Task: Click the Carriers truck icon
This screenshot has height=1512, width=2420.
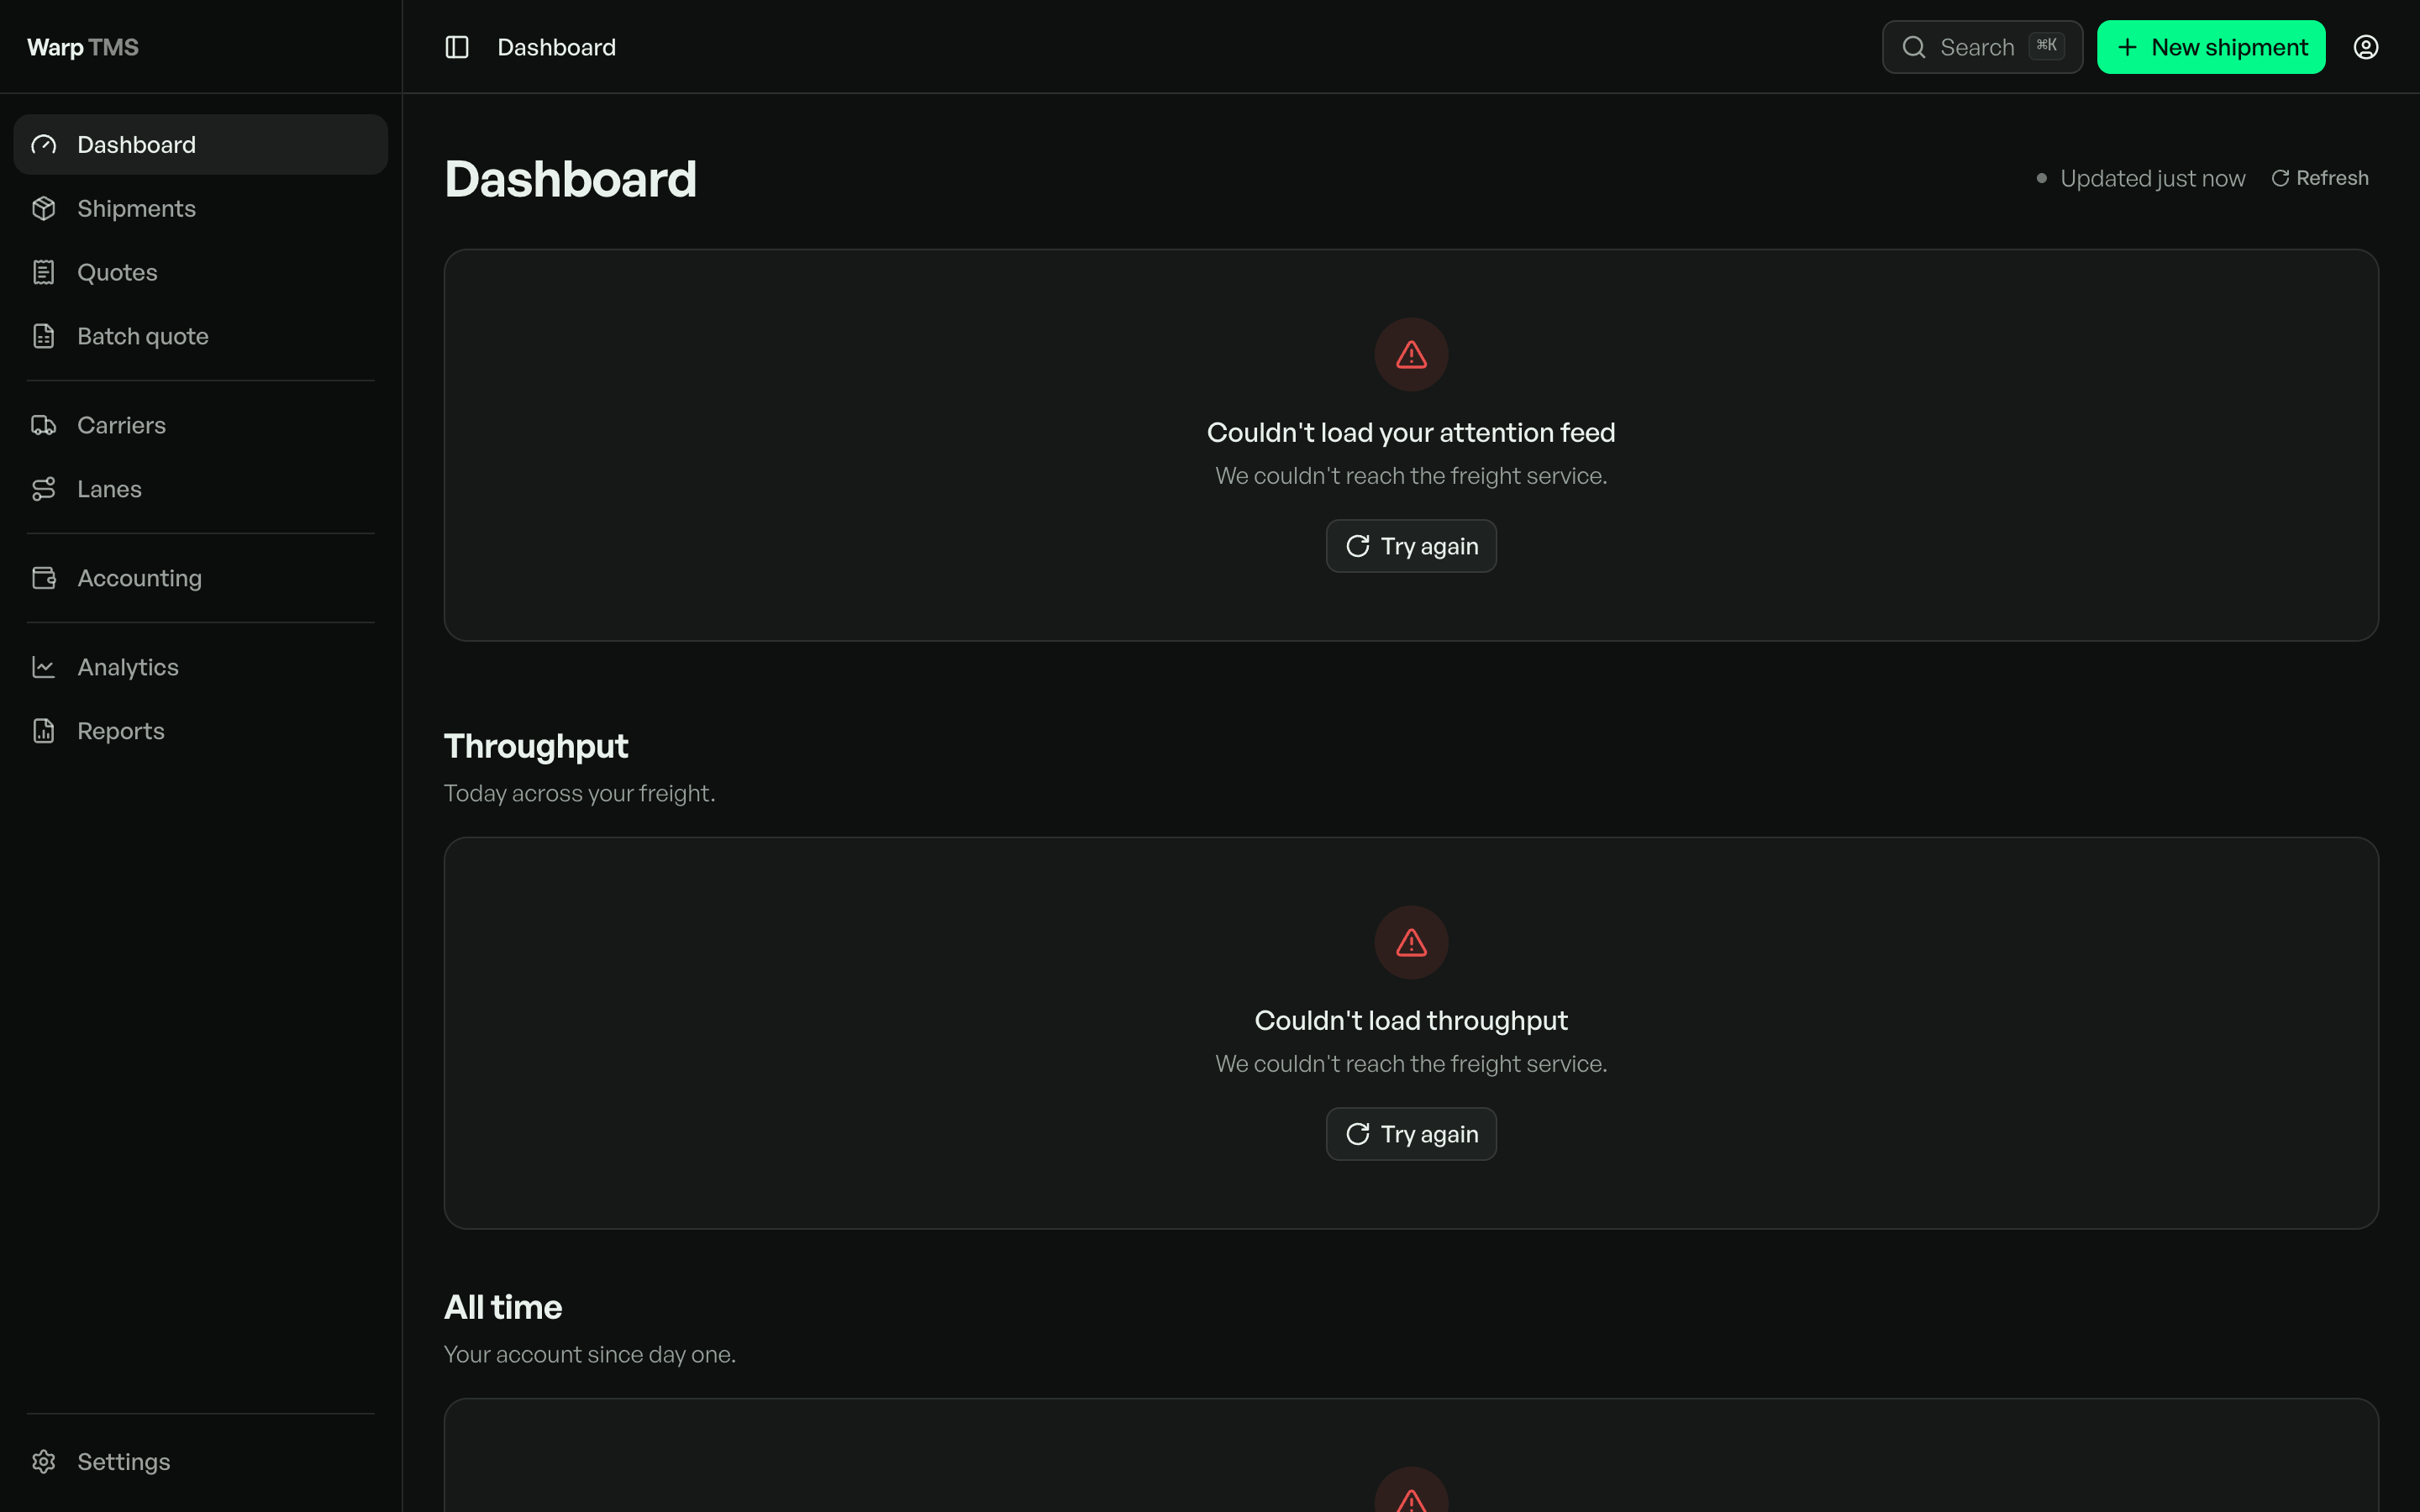Action: tap(44, 426)
